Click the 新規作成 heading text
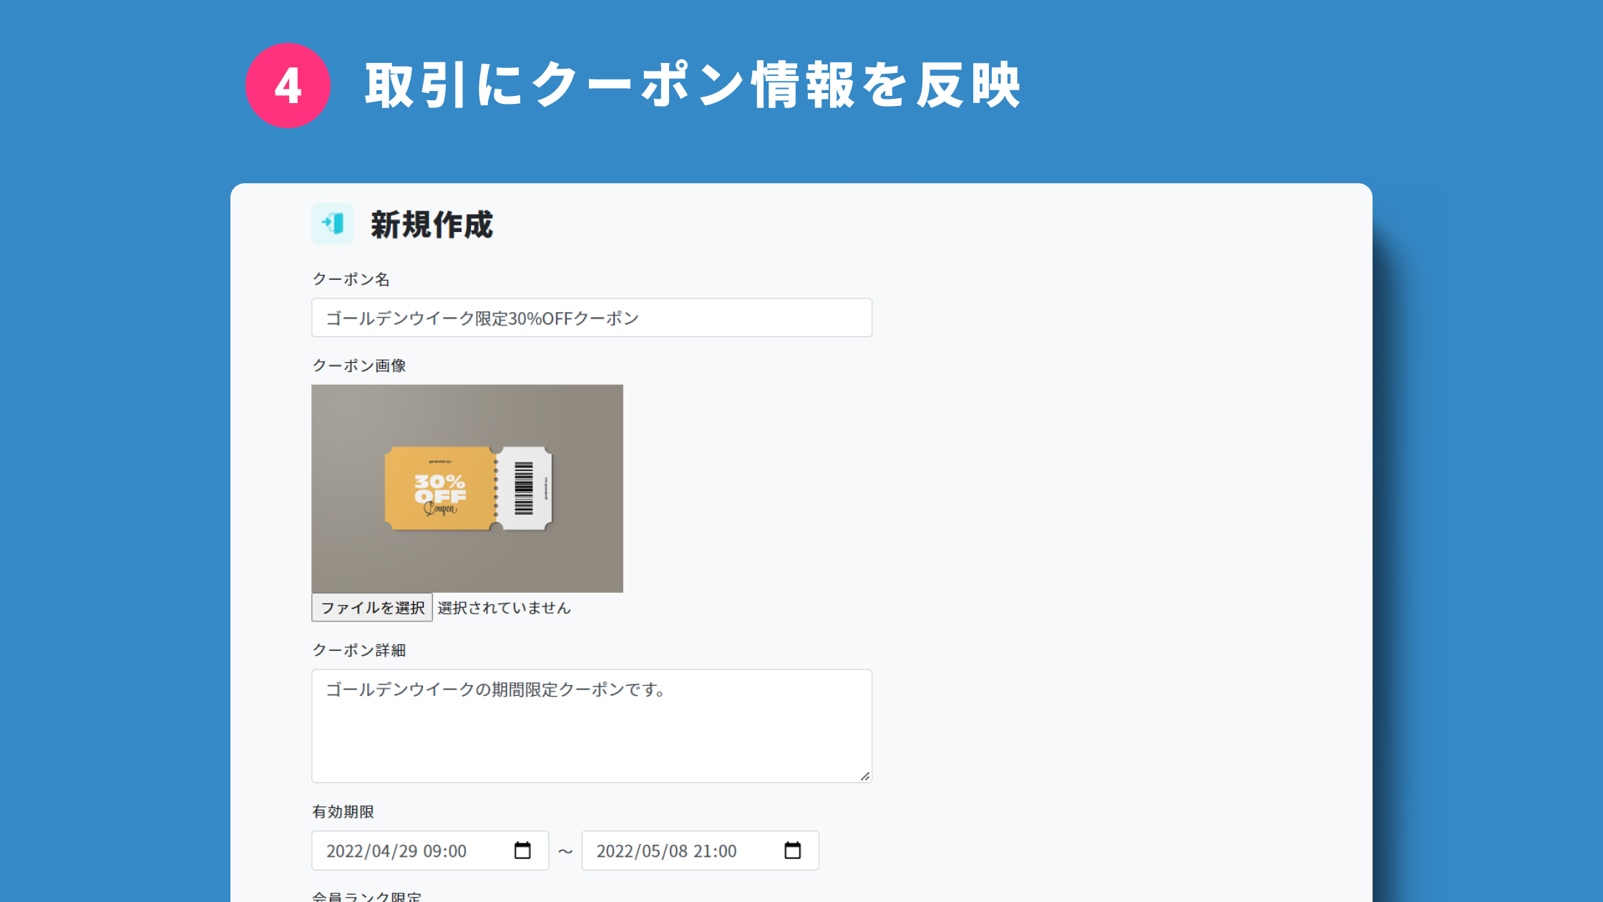 432,225
